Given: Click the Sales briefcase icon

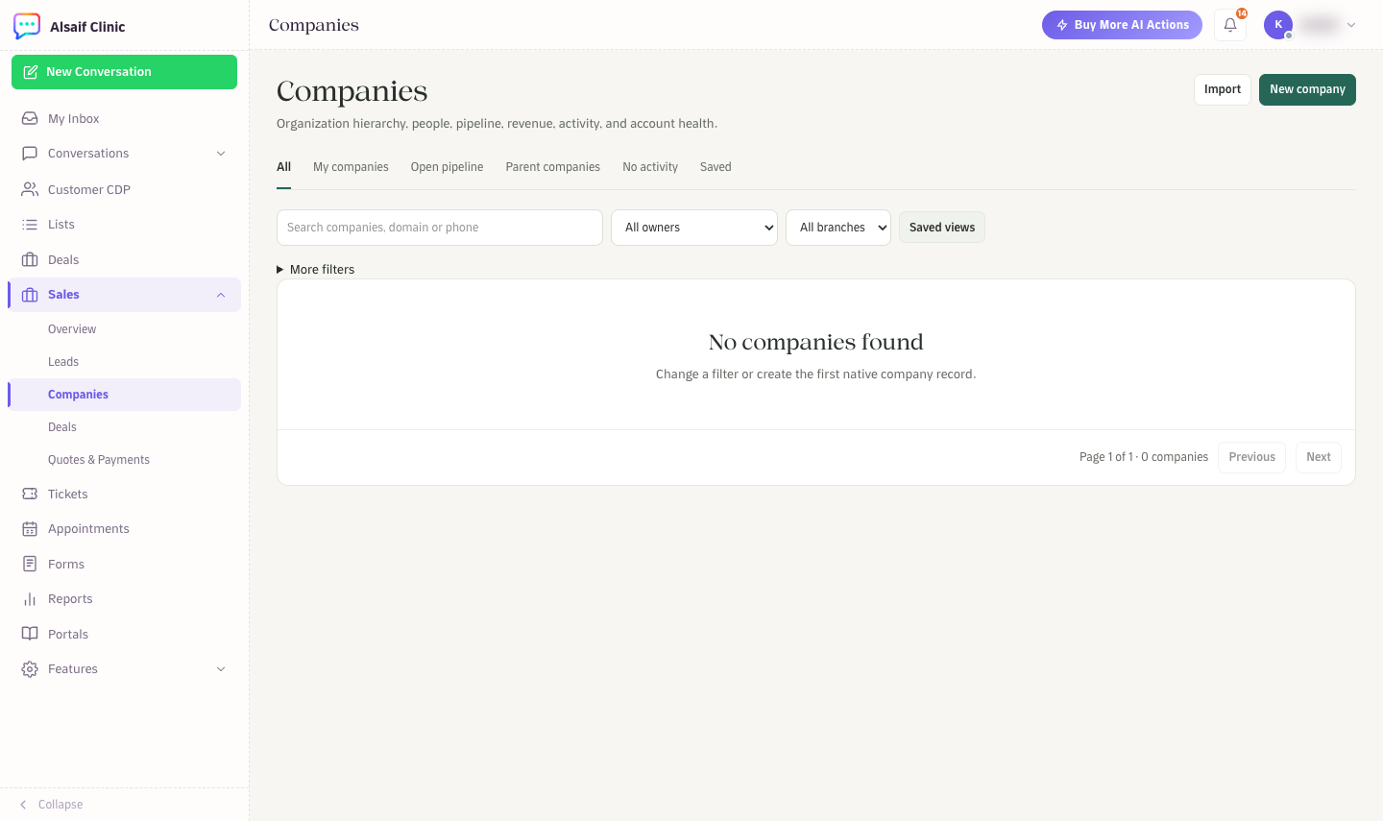Looking at the screenshot, I should (x=30, y=295).
